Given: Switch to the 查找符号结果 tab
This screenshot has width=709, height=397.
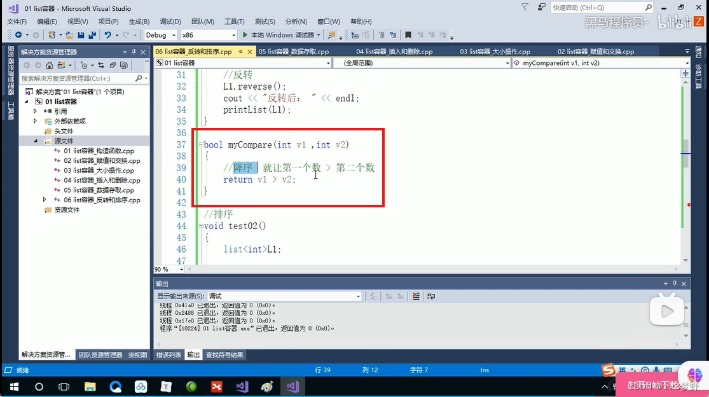Looking at the screenshot, I should point(224,355).
